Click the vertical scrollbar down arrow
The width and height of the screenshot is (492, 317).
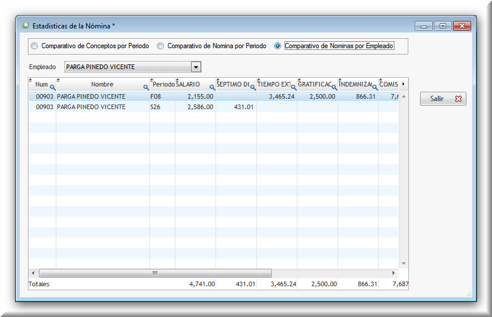(404, 264)
